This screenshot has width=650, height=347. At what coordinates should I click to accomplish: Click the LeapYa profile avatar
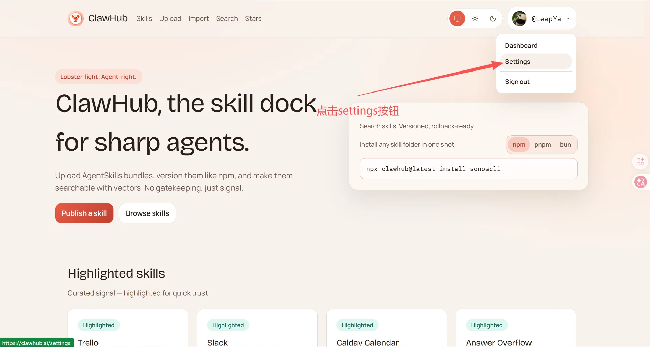click(519, 19)
